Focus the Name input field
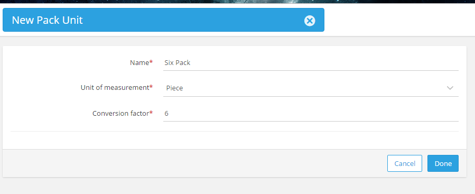 (311, 63)
